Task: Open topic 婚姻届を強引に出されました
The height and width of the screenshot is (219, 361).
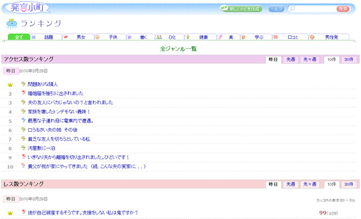Action: click(x=55, y=93)
